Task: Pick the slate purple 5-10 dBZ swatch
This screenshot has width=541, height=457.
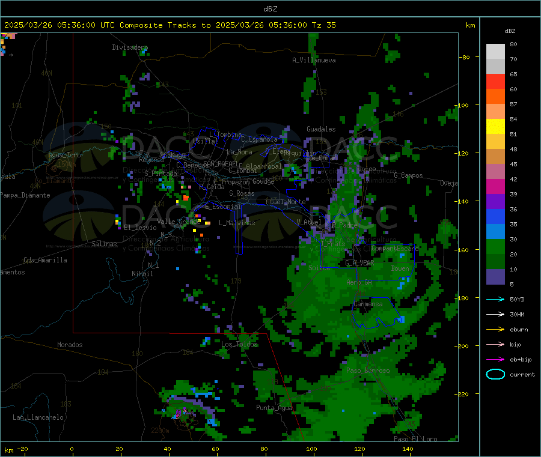Action: (x=495, y=277)
